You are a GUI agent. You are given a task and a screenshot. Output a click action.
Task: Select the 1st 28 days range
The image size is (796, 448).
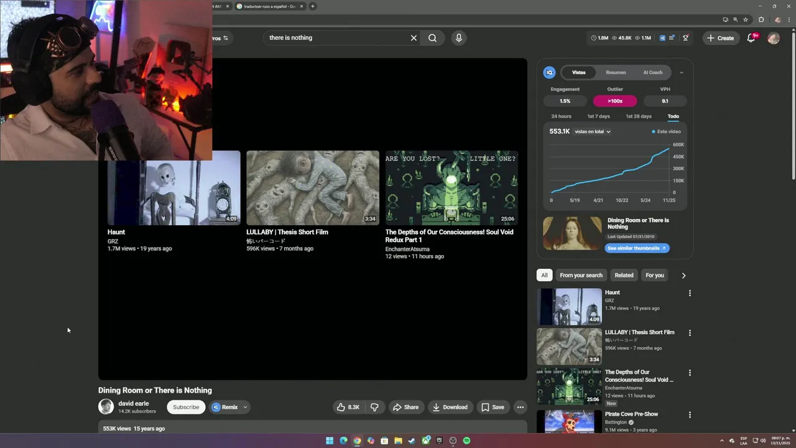click(639, 116)
